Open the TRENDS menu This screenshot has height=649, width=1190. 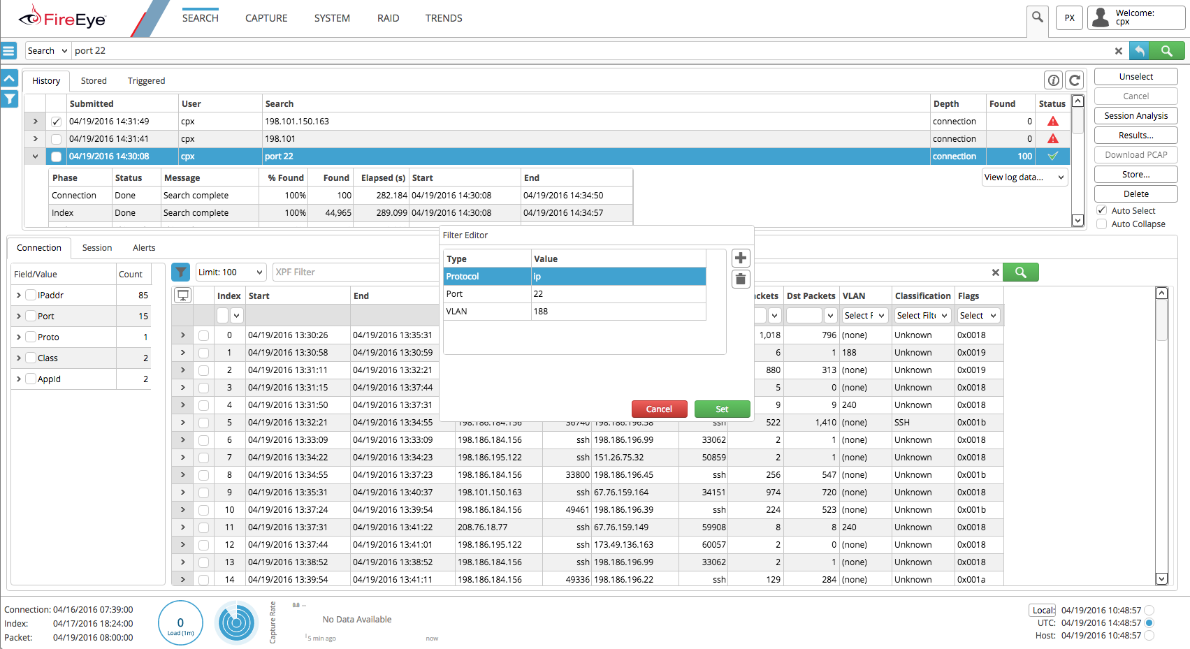point(444,18)
